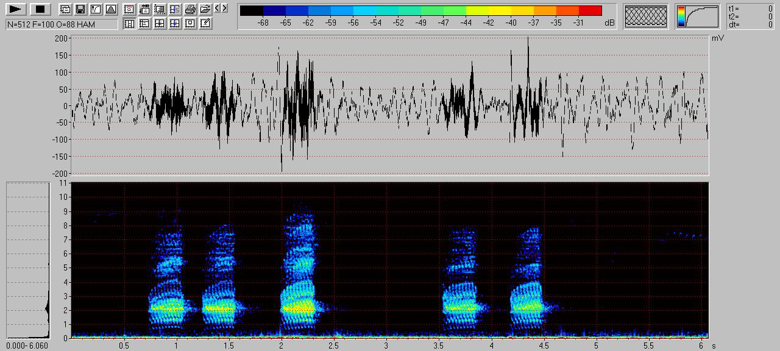780x351 pixels.
Task: Toggle the blue crosshair cursor button
Action: pos(175,23)
